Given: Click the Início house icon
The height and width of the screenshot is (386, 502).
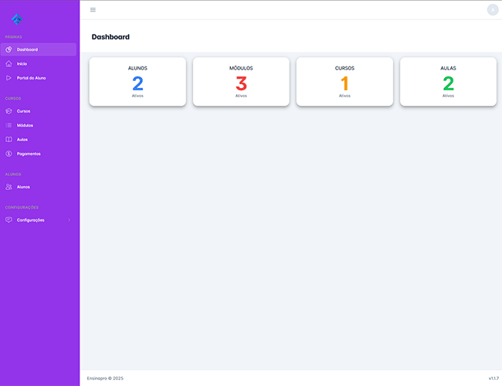Looking at the screenshot, I should 8,64.
